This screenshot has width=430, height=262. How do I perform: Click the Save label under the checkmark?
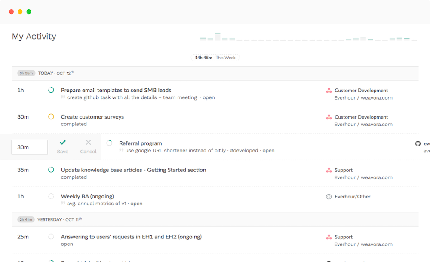(62, 152)
